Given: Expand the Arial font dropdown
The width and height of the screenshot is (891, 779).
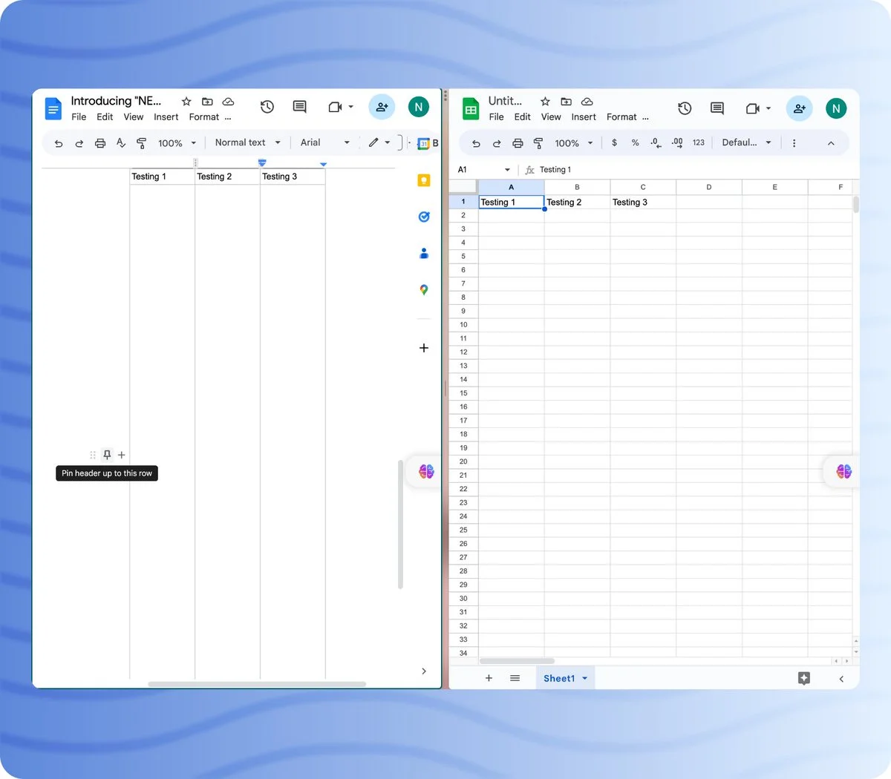Looking at the screenshot, I should 324,142.
